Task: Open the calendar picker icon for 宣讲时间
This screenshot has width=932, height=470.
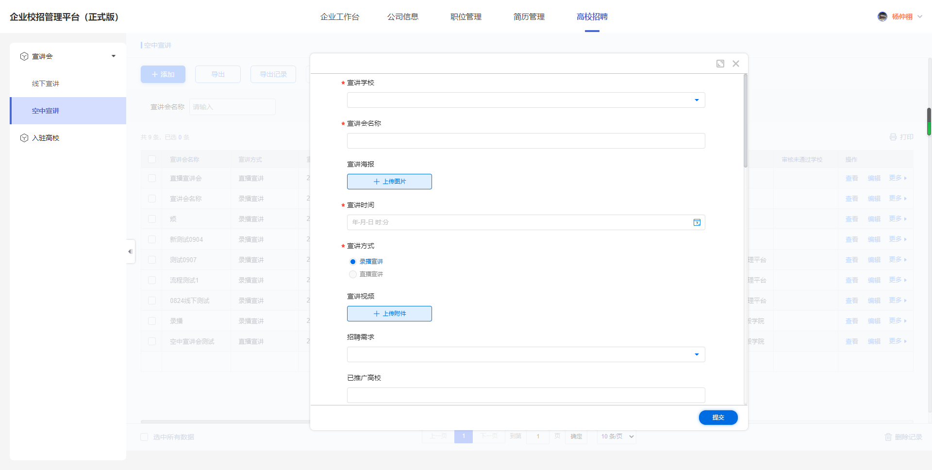Action: pos(697,222)
